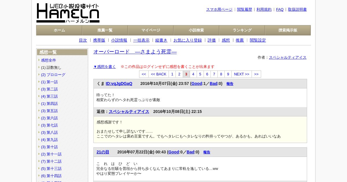The image size is (347, 182).
Task: Open the ホーム navigation tab
Action: pyautogui.click(x=59, y=30)
